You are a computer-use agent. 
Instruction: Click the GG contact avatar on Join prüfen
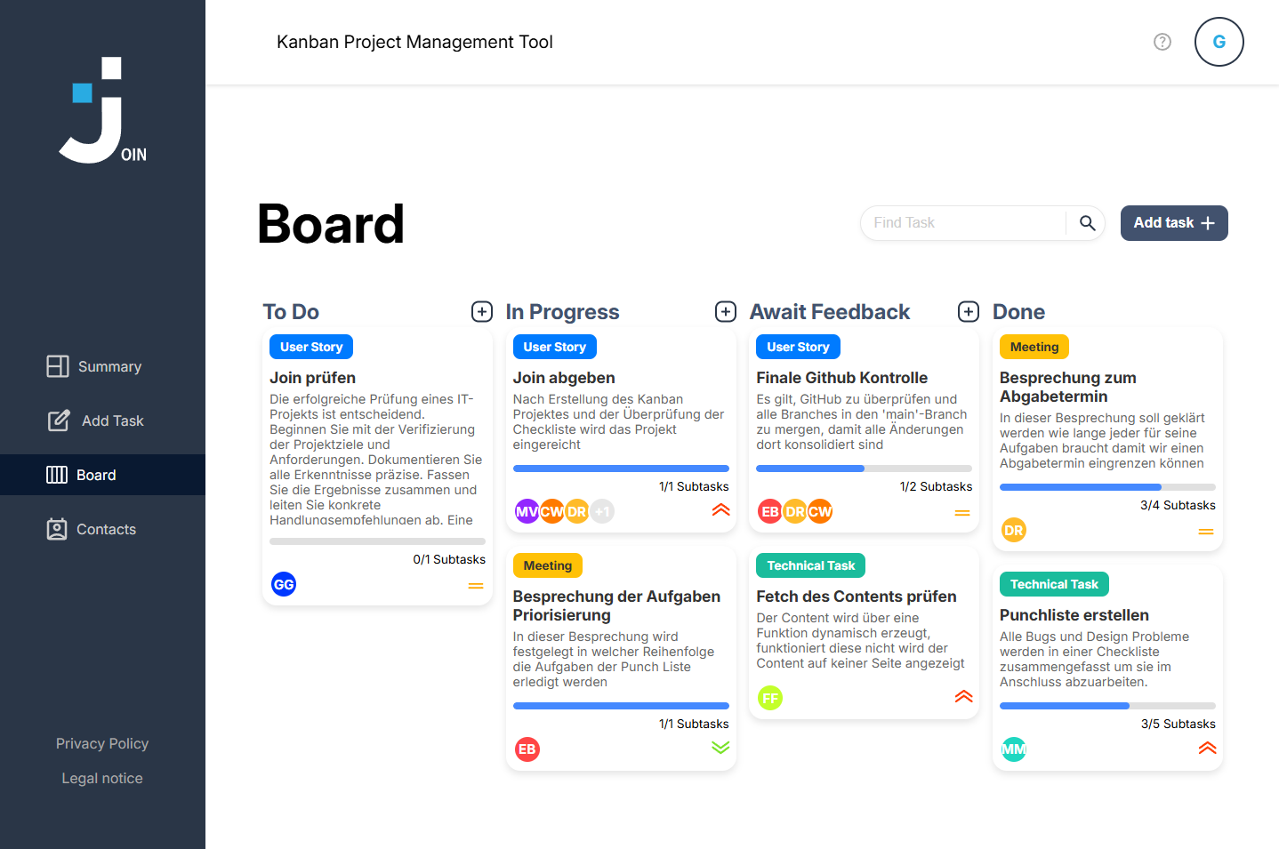click(x=283, y=584)
